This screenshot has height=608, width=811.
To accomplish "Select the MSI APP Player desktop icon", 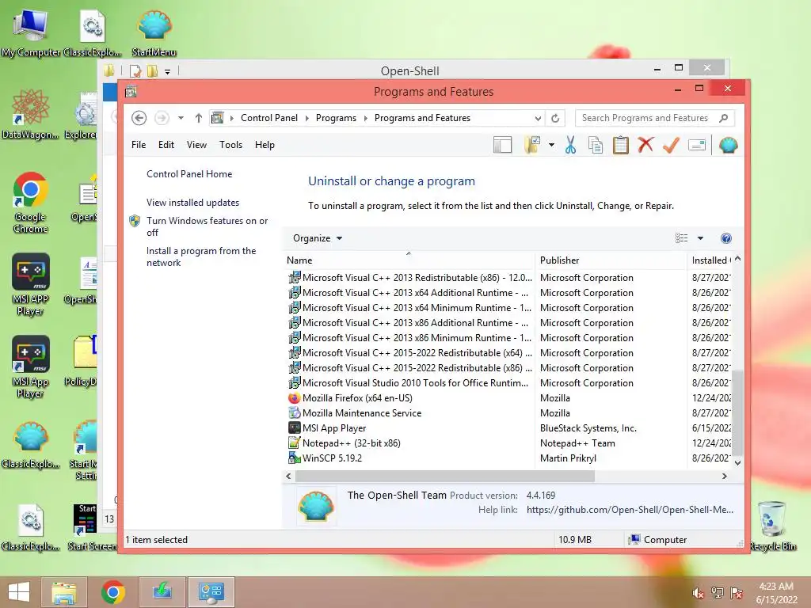I will 31,284.
